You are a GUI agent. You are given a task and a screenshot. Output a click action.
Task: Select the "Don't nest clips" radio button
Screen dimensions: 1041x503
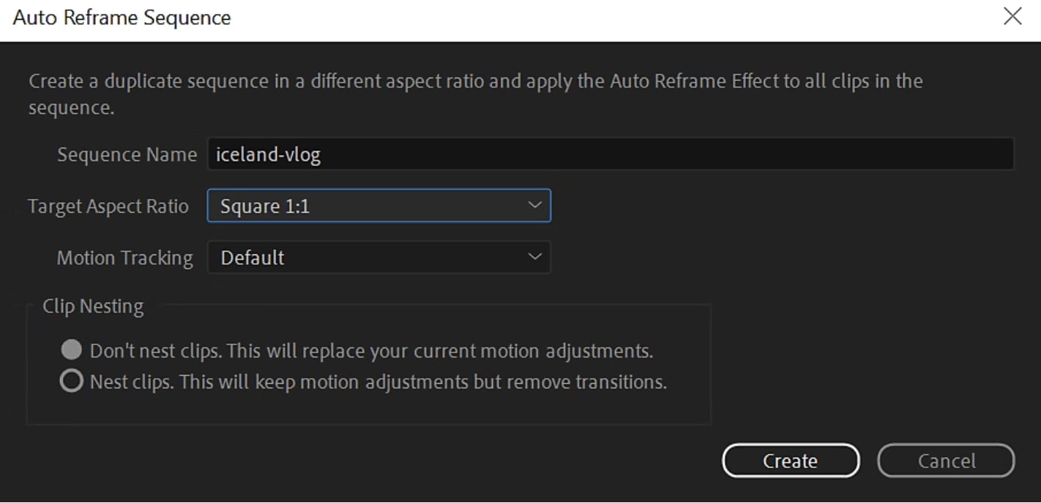coord(71,349)
